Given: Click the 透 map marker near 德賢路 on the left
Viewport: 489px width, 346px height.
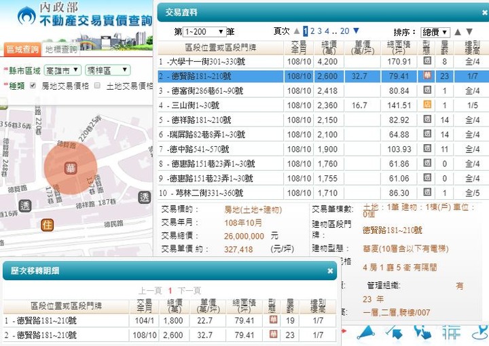Looking at the screenshot, I should [x=25, y=205].
